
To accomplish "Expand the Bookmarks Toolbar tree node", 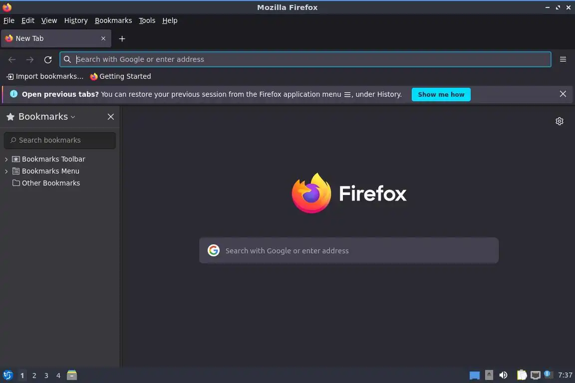I will pos(6,160).
